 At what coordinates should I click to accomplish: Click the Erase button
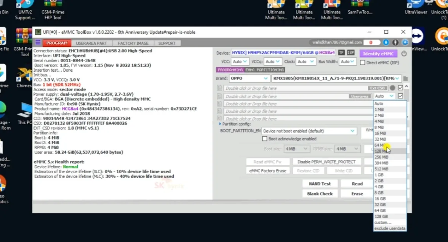tap(357, 194)
